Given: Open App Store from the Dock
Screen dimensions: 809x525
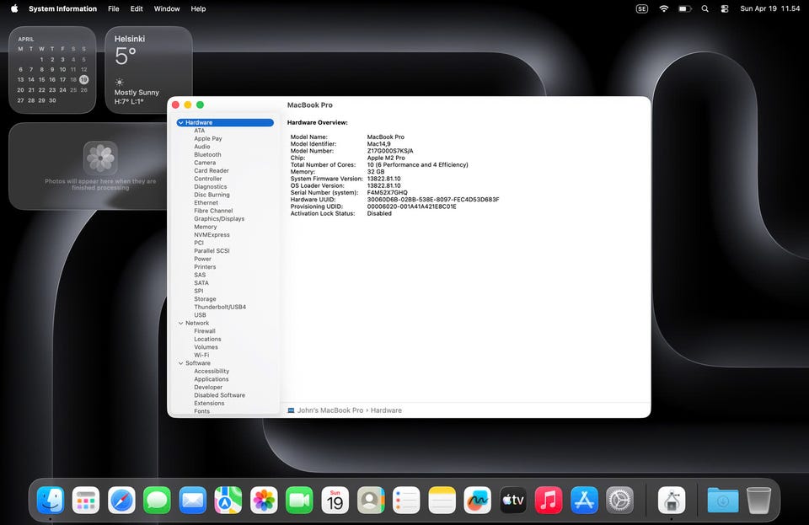Looking at the screenshot, I should coord(584,501).
